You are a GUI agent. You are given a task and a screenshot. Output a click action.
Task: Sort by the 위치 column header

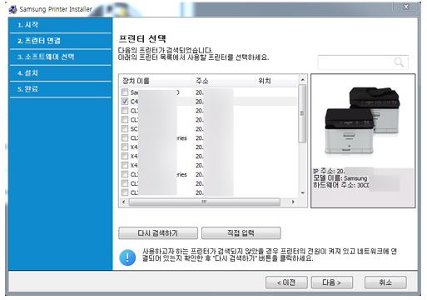pos(276,81)
